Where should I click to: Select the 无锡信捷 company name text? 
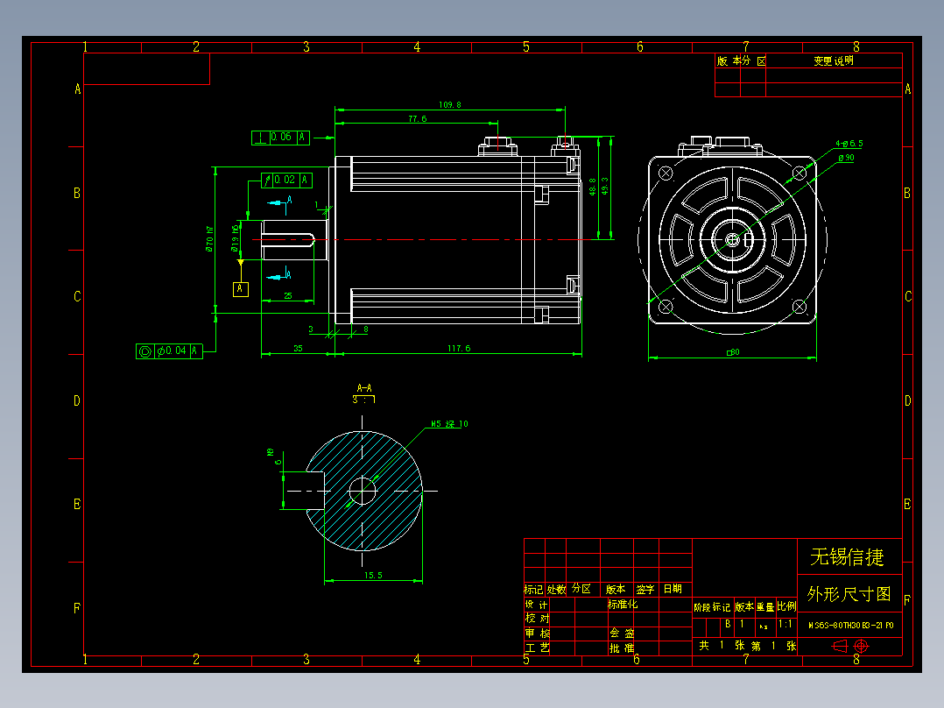[x=847, y=555]
